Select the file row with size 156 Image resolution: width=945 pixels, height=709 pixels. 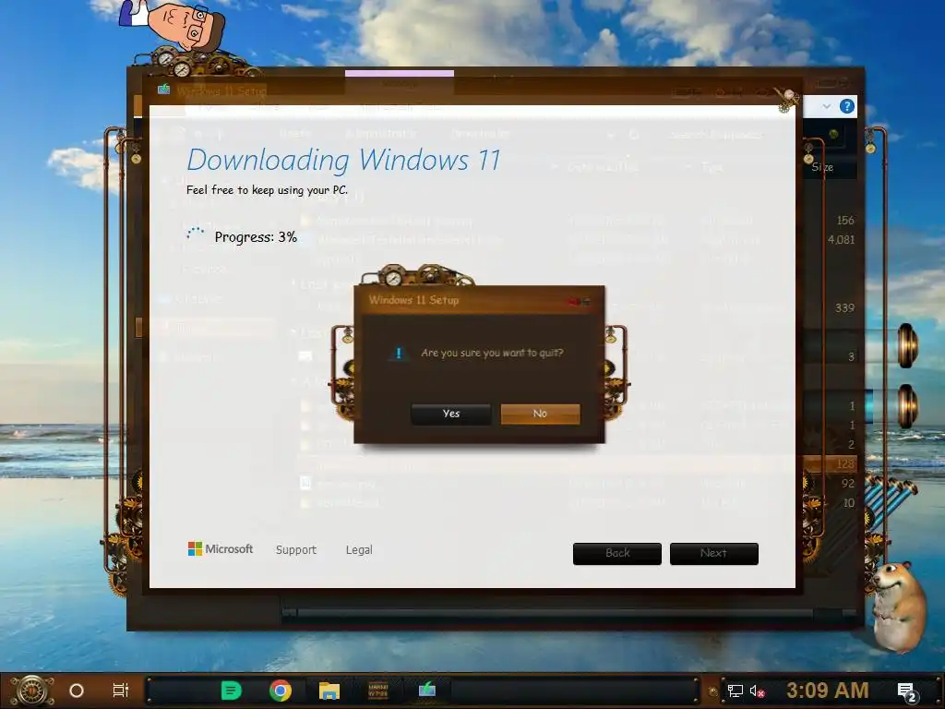[829, 221]
